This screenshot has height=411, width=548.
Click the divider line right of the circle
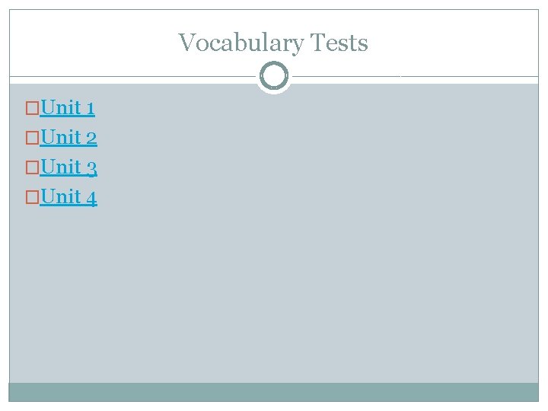(x=416, y=76)
